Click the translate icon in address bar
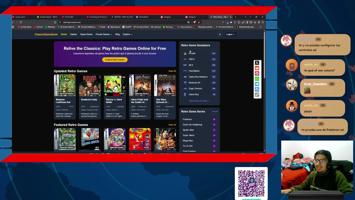The height and width of the screenshot is (200, 355). (189, 22)
